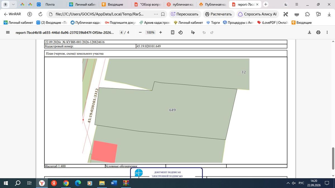The image size is (335, 188).
Task: Open the Торги bookmark
Action: 213,23
